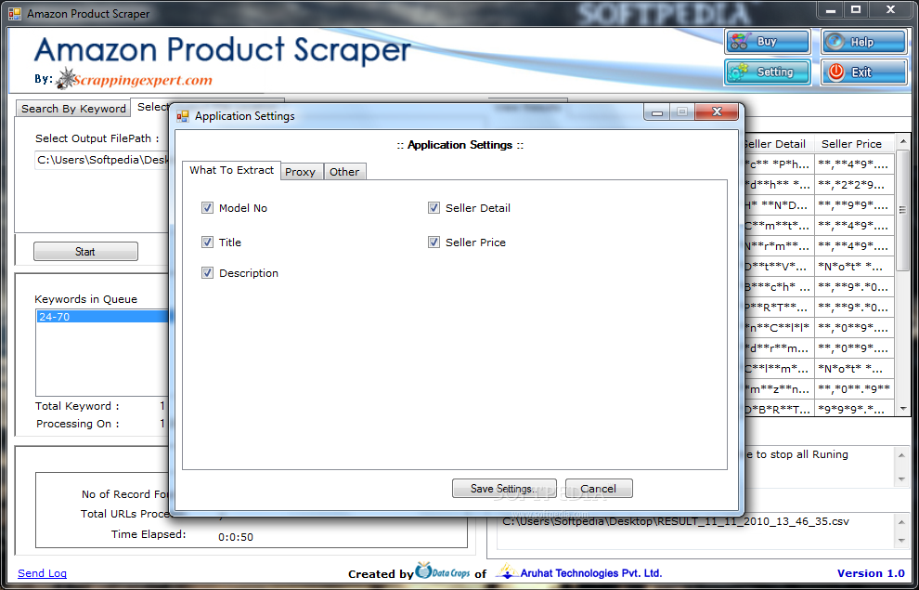Click the Version 1.0 label
919x590 pixels.
tap(871, 573)
